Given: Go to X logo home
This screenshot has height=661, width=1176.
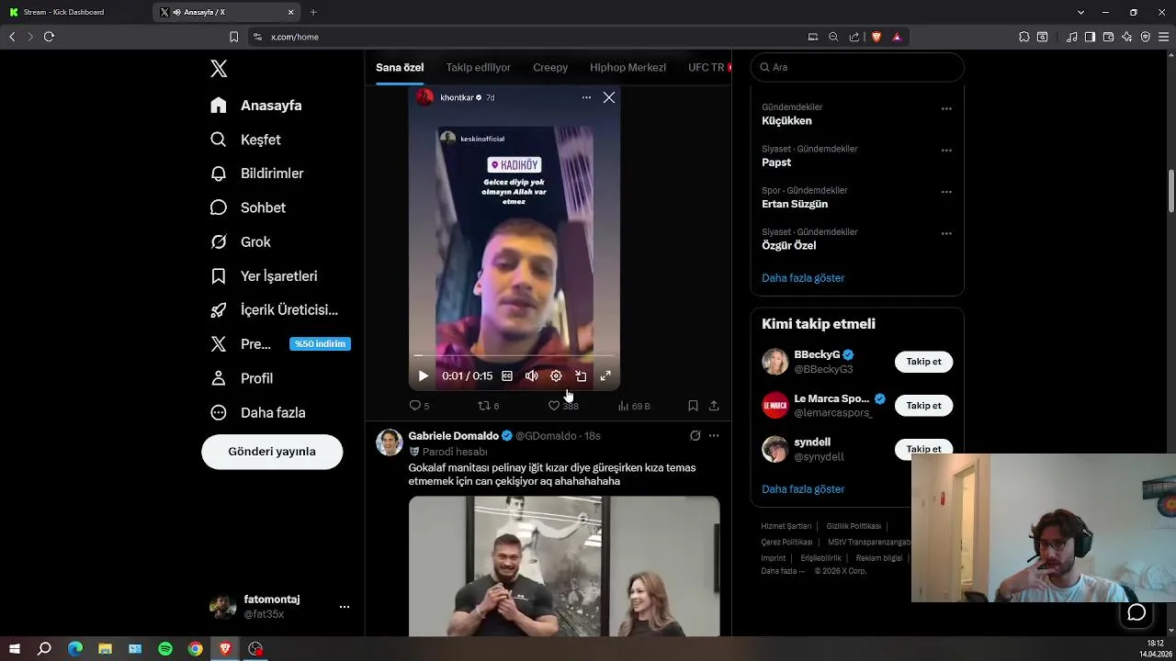Looking at the screenshot, I should (219, 69).
